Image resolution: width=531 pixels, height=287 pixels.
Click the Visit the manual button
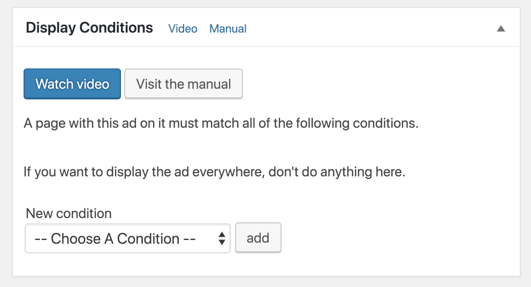[183, 84]
